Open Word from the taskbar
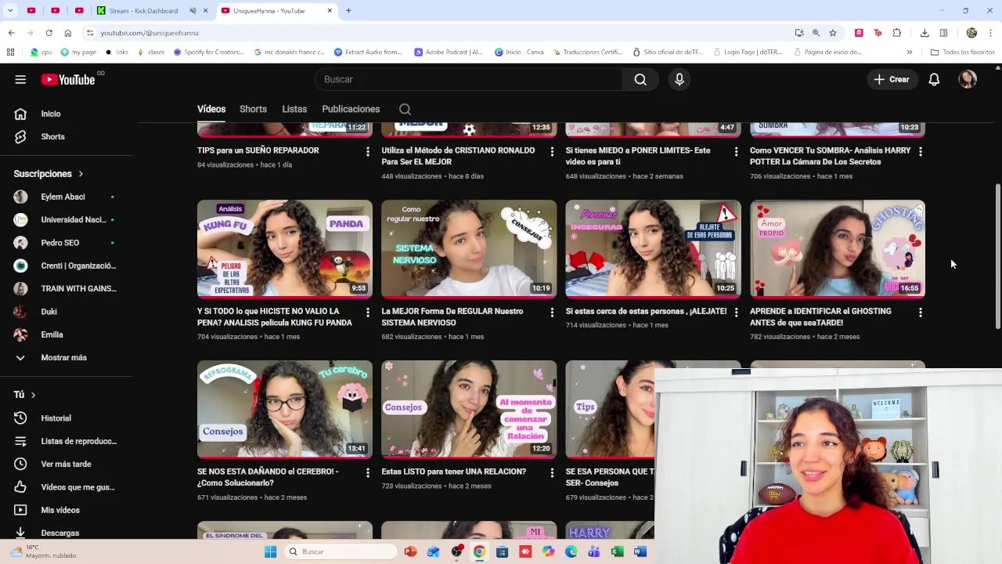Screen dimensions: 1002x564 pyautogui.click(x=640, y=551)
